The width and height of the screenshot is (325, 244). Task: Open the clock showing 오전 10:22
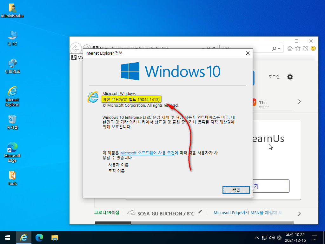point(295,238)
